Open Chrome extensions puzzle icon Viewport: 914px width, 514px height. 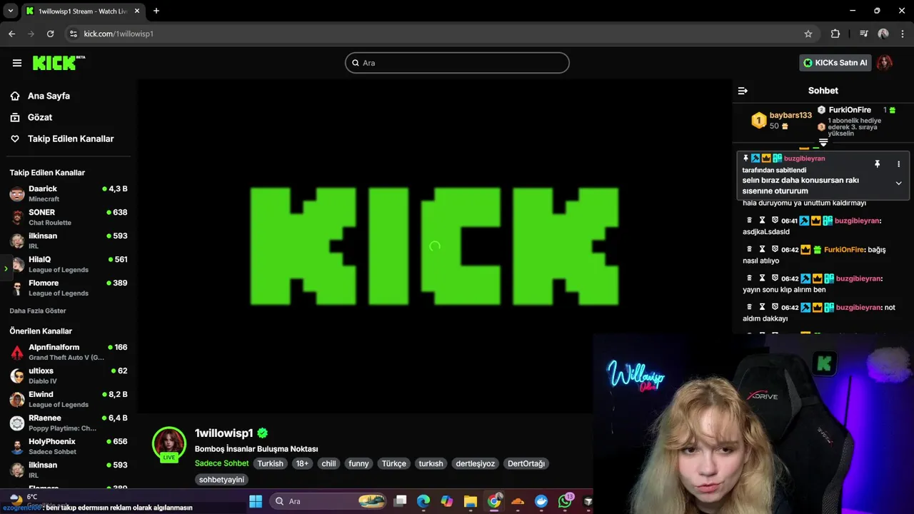pos(835,34)
